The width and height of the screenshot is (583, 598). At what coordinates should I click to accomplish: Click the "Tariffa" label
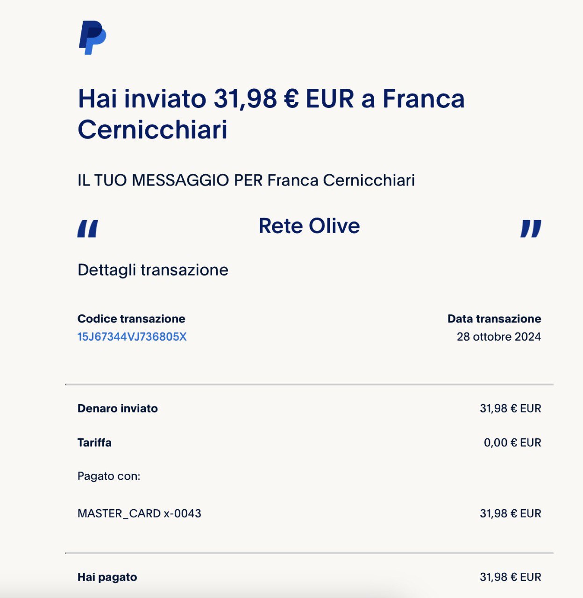[94, 443]
